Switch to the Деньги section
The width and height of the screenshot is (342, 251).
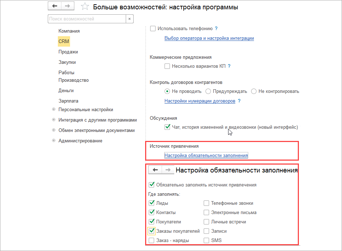tap(66, 91)
